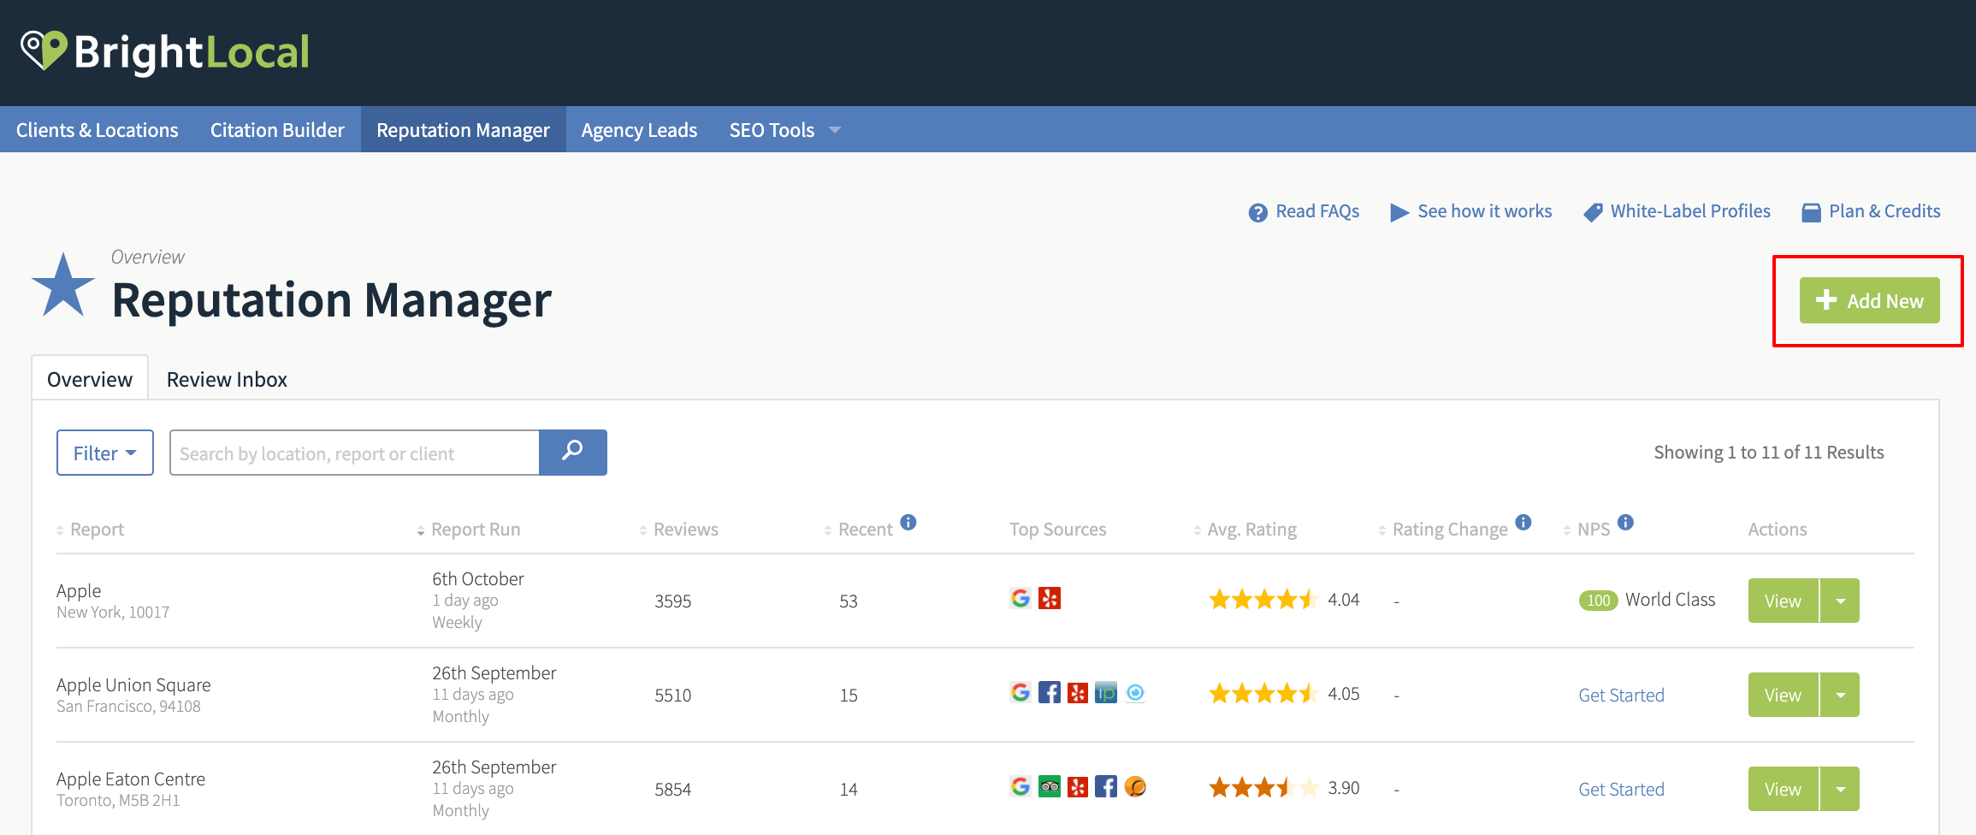Click the BrightLocal logo in the header

coord(167,51)
